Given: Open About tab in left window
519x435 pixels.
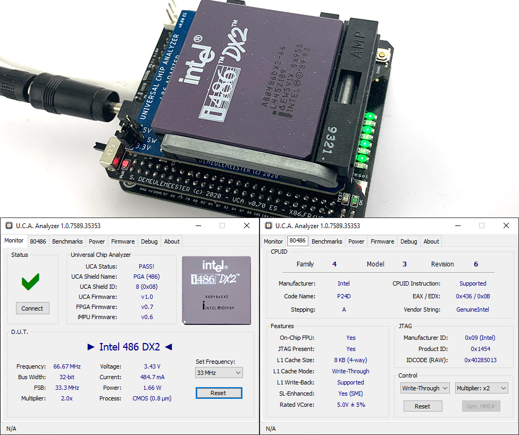Looking at the screenshot, I should tap(172, 241).
